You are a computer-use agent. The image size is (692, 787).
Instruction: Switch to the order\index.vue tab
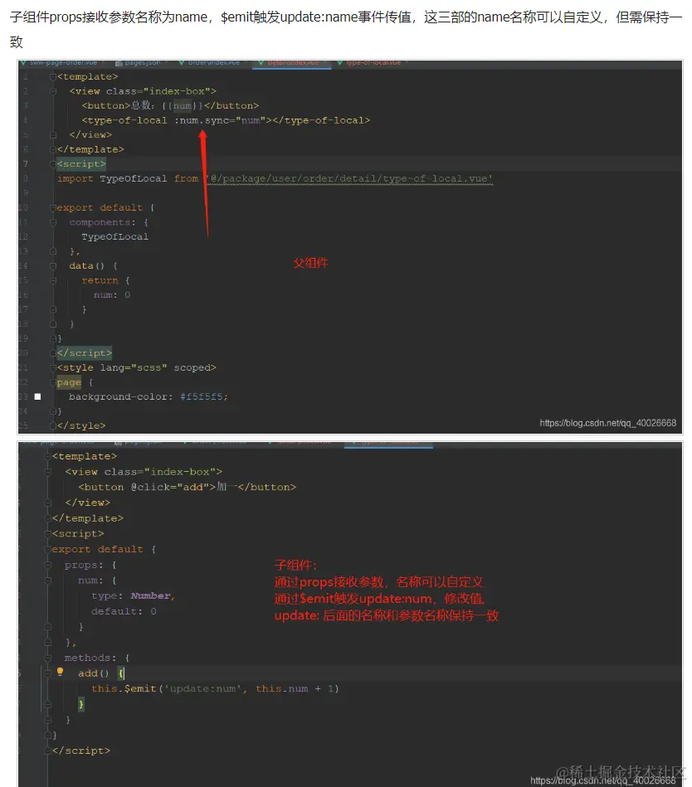pos(210,63)
